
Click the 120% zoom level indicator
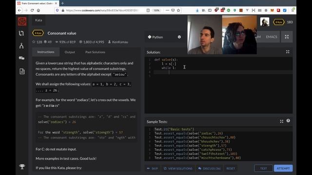[x=156, y=10]
